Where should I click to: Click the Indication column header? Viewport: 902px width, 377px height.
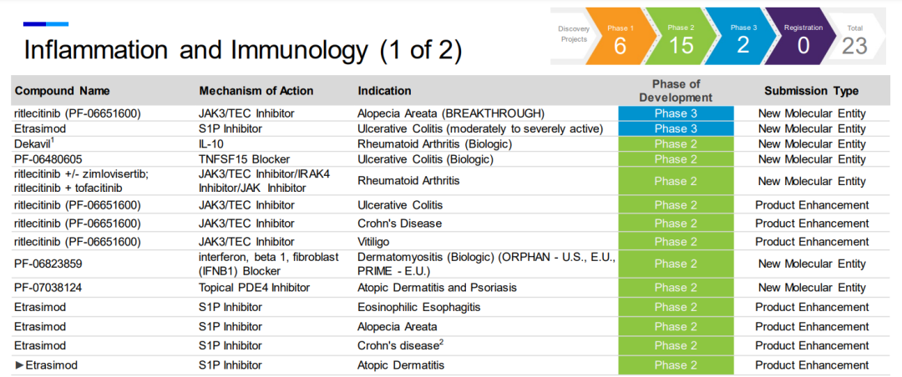point(384,91)
